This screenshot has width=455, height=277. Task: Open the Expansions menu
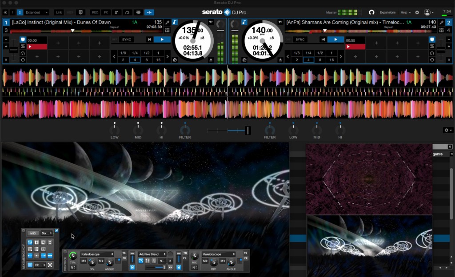[387, 12]
